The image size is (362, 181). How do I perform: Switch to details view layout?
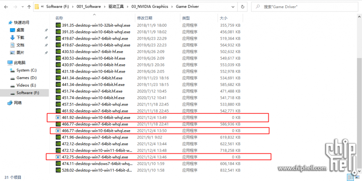coord(351,178)
